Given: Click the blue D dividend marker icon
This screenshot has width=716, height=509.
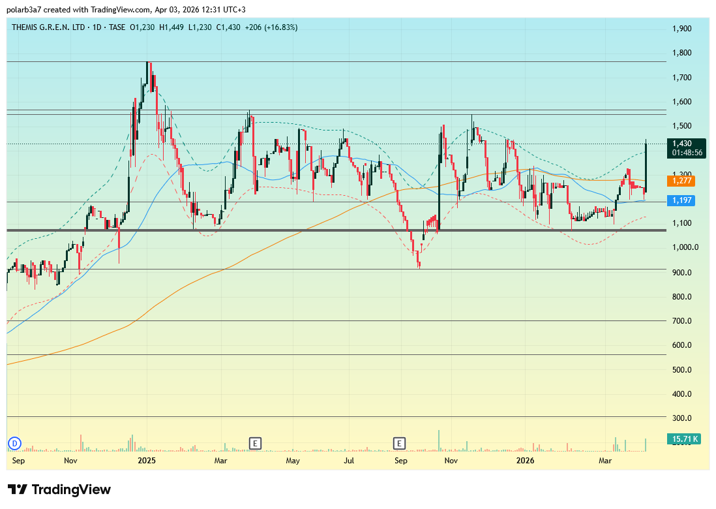Looking at the screenshot, I should (x=14, y=444).
